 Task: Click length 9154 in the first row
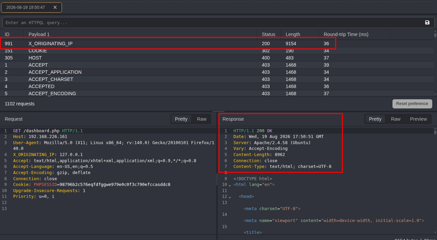pyautogui.click(x=291, y=44)
